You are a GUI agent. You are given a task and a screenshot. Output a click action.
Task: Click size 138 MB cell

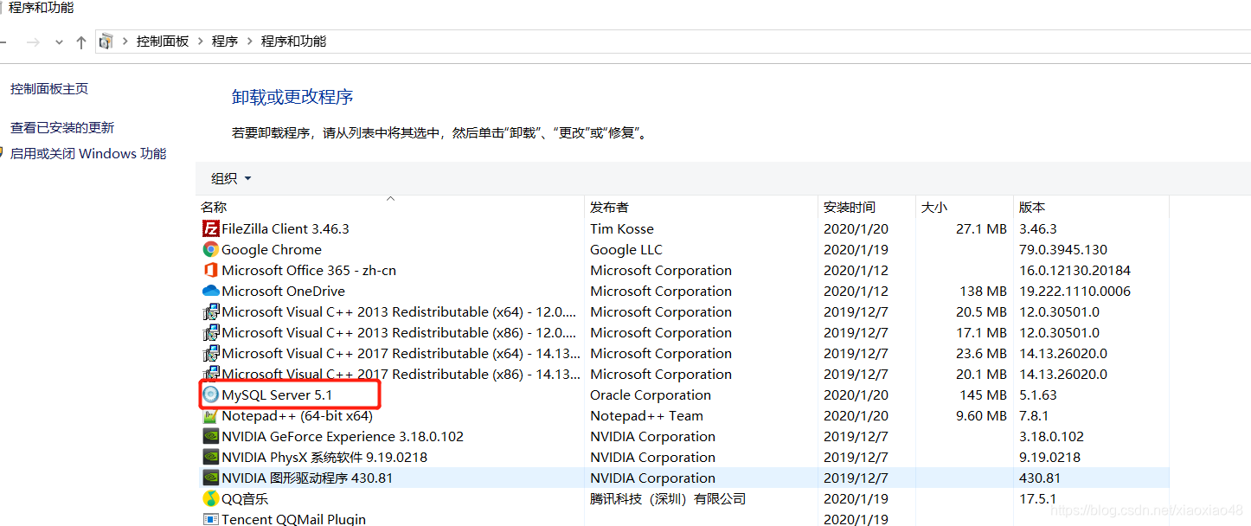point(984,292)
